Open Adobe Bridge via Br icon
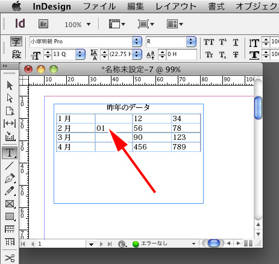Screen dimensions: 279x264 point(43,24)
